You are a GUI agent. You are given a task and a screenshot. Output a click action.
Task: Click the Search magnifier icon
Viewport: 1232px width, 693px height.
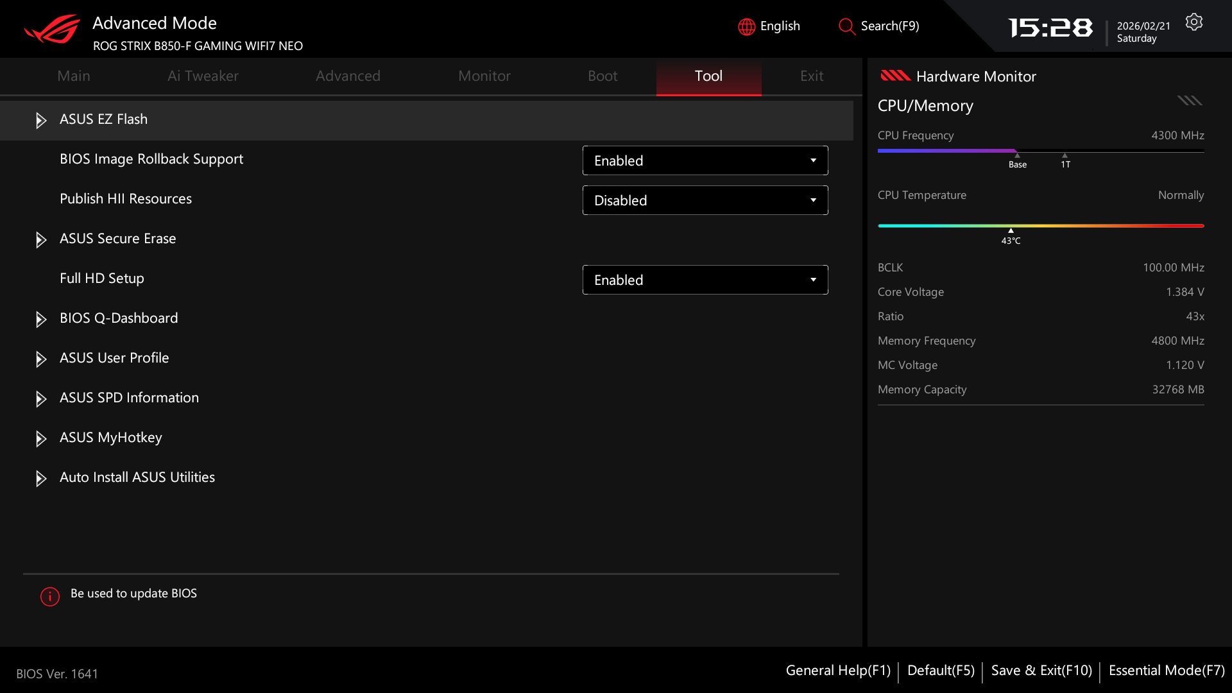click(847, 26)
